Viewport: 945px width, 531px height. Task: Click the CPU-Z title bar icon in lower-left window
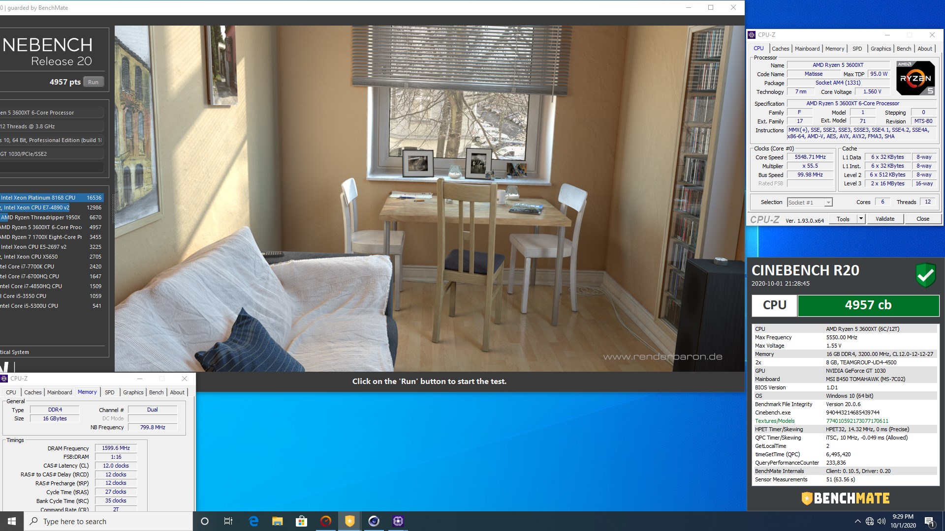[x=4, y=379]
